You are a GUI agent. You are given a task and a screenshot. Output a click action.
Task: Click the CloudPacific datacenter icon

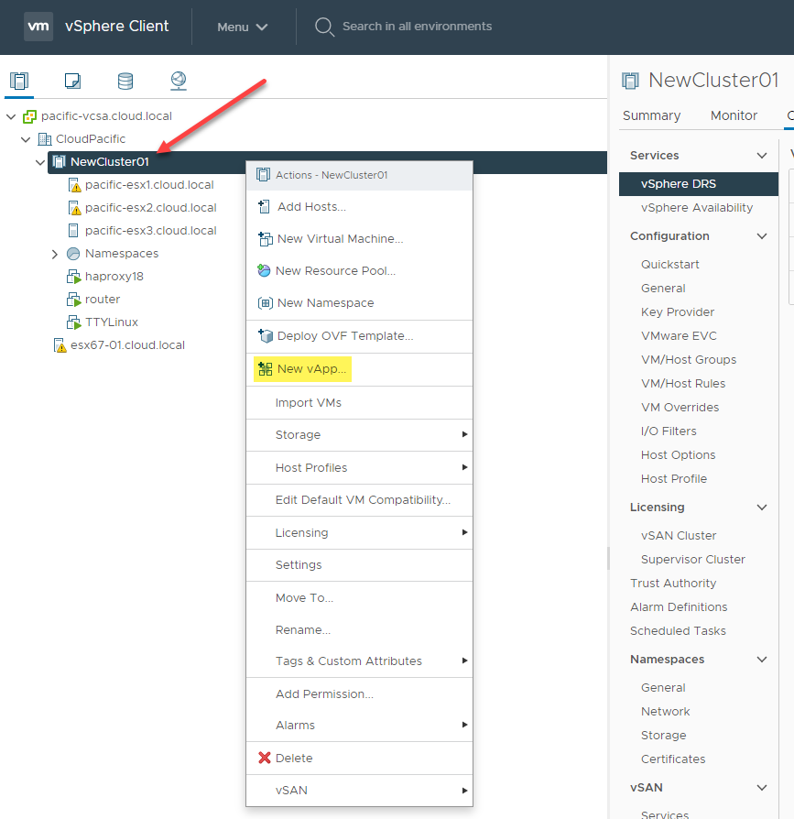click(x=45, y=139)
